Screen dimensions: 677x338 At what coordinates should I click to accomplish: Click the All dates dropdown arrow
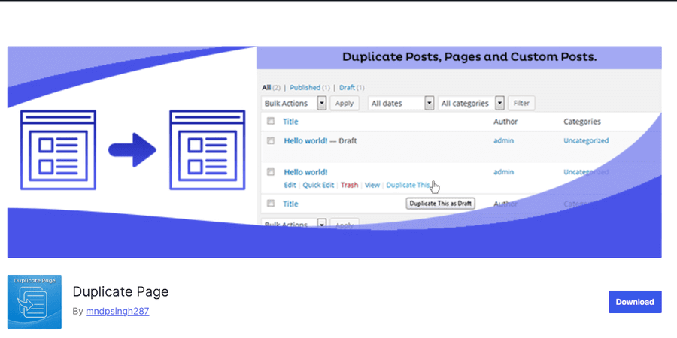click(x=430, y=104)
